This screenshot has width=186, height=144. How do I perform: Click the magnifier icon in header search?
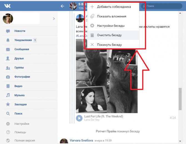click(x=144, y=6)
